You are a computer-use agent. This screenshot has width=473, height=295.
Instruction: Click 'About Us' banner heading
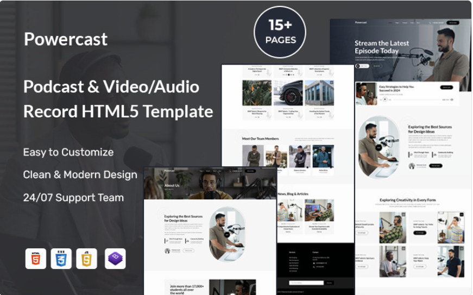tap(172, 185)
